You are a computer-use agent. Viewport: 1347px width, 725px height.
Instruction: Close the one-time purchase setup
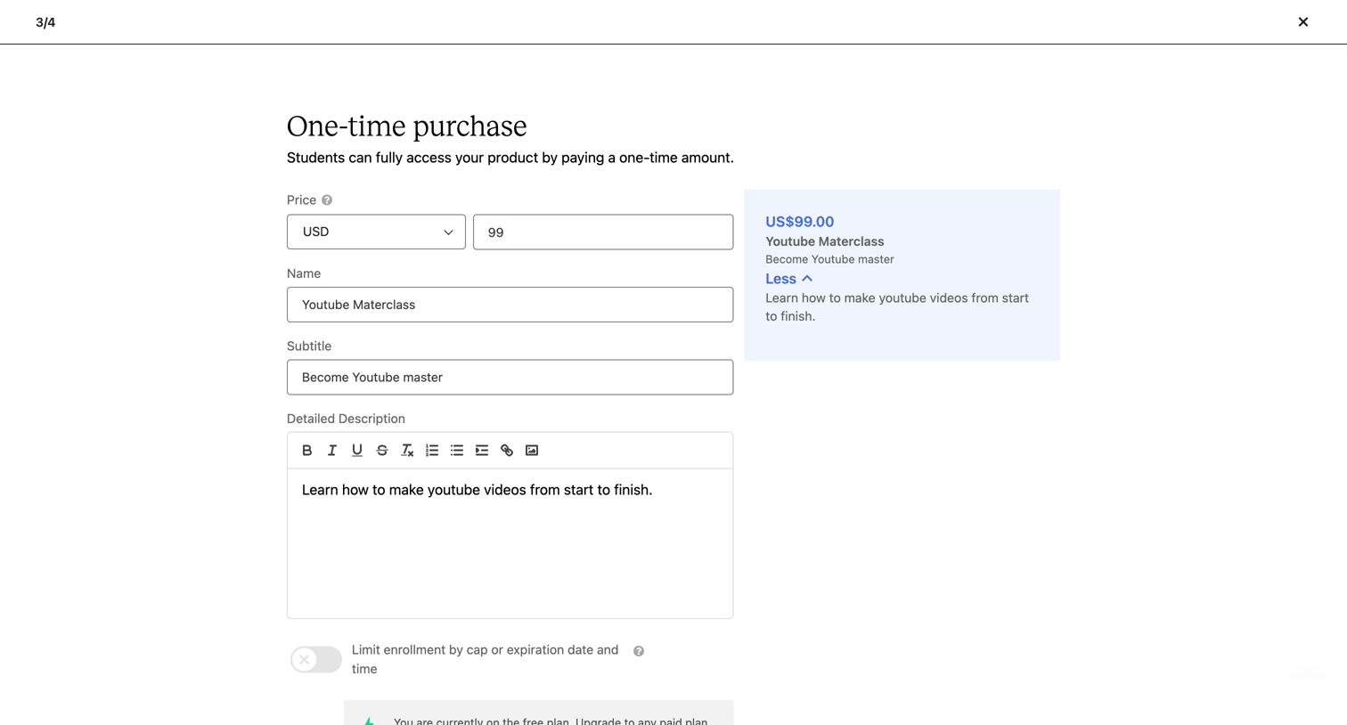click(x=1302, y=21)
